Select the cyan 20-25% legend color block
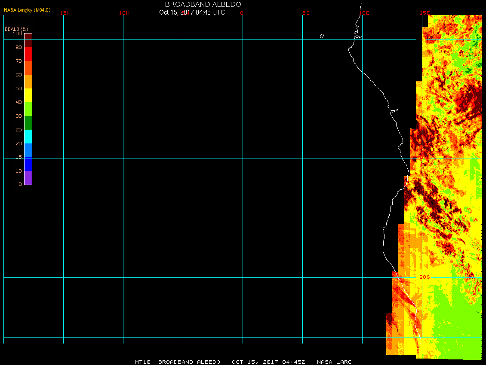This screenshot has height=365, width=486. pos(28,136)
